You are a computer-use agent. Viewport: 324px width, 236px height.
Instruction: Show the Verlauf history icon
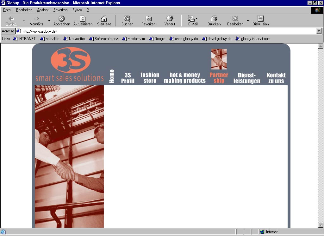coord(170,19)
